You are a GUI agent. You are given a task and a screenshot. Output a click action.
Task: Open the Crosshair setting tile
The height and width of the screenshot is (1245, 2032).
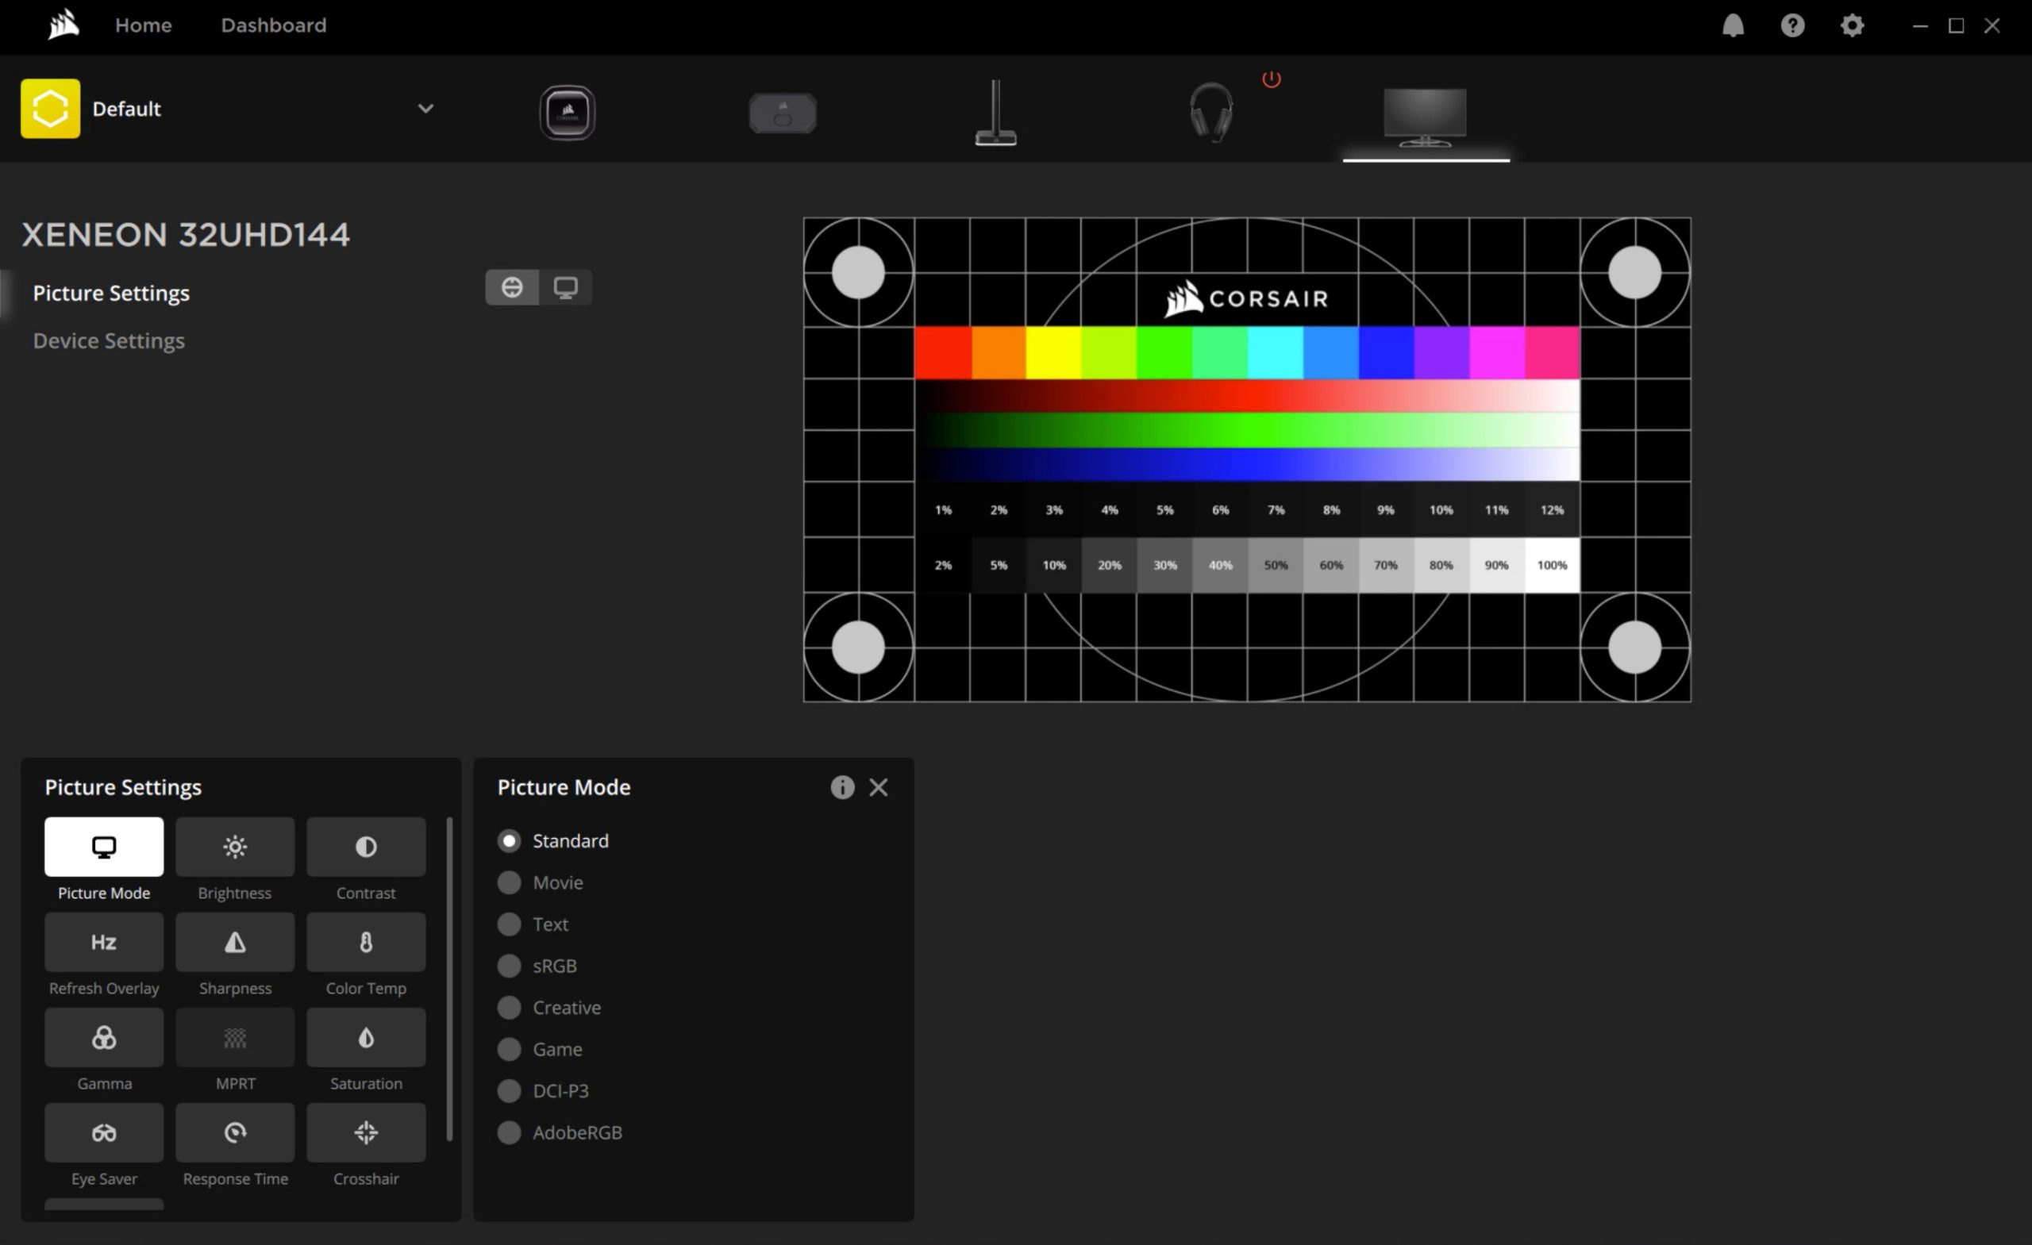365,1132
